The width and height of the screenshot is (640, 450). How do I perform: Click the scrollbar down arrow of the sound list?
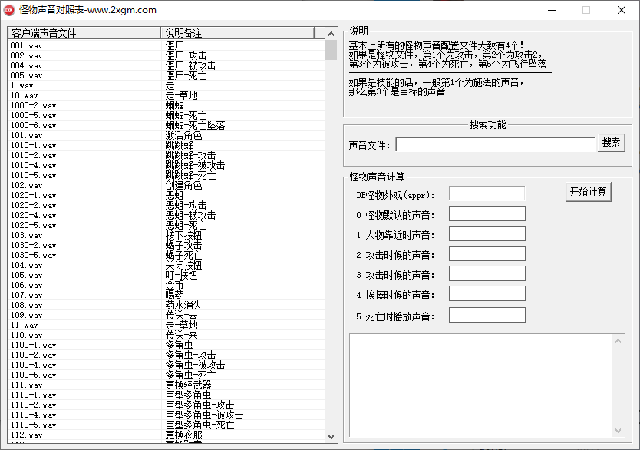tap(330, 435)
